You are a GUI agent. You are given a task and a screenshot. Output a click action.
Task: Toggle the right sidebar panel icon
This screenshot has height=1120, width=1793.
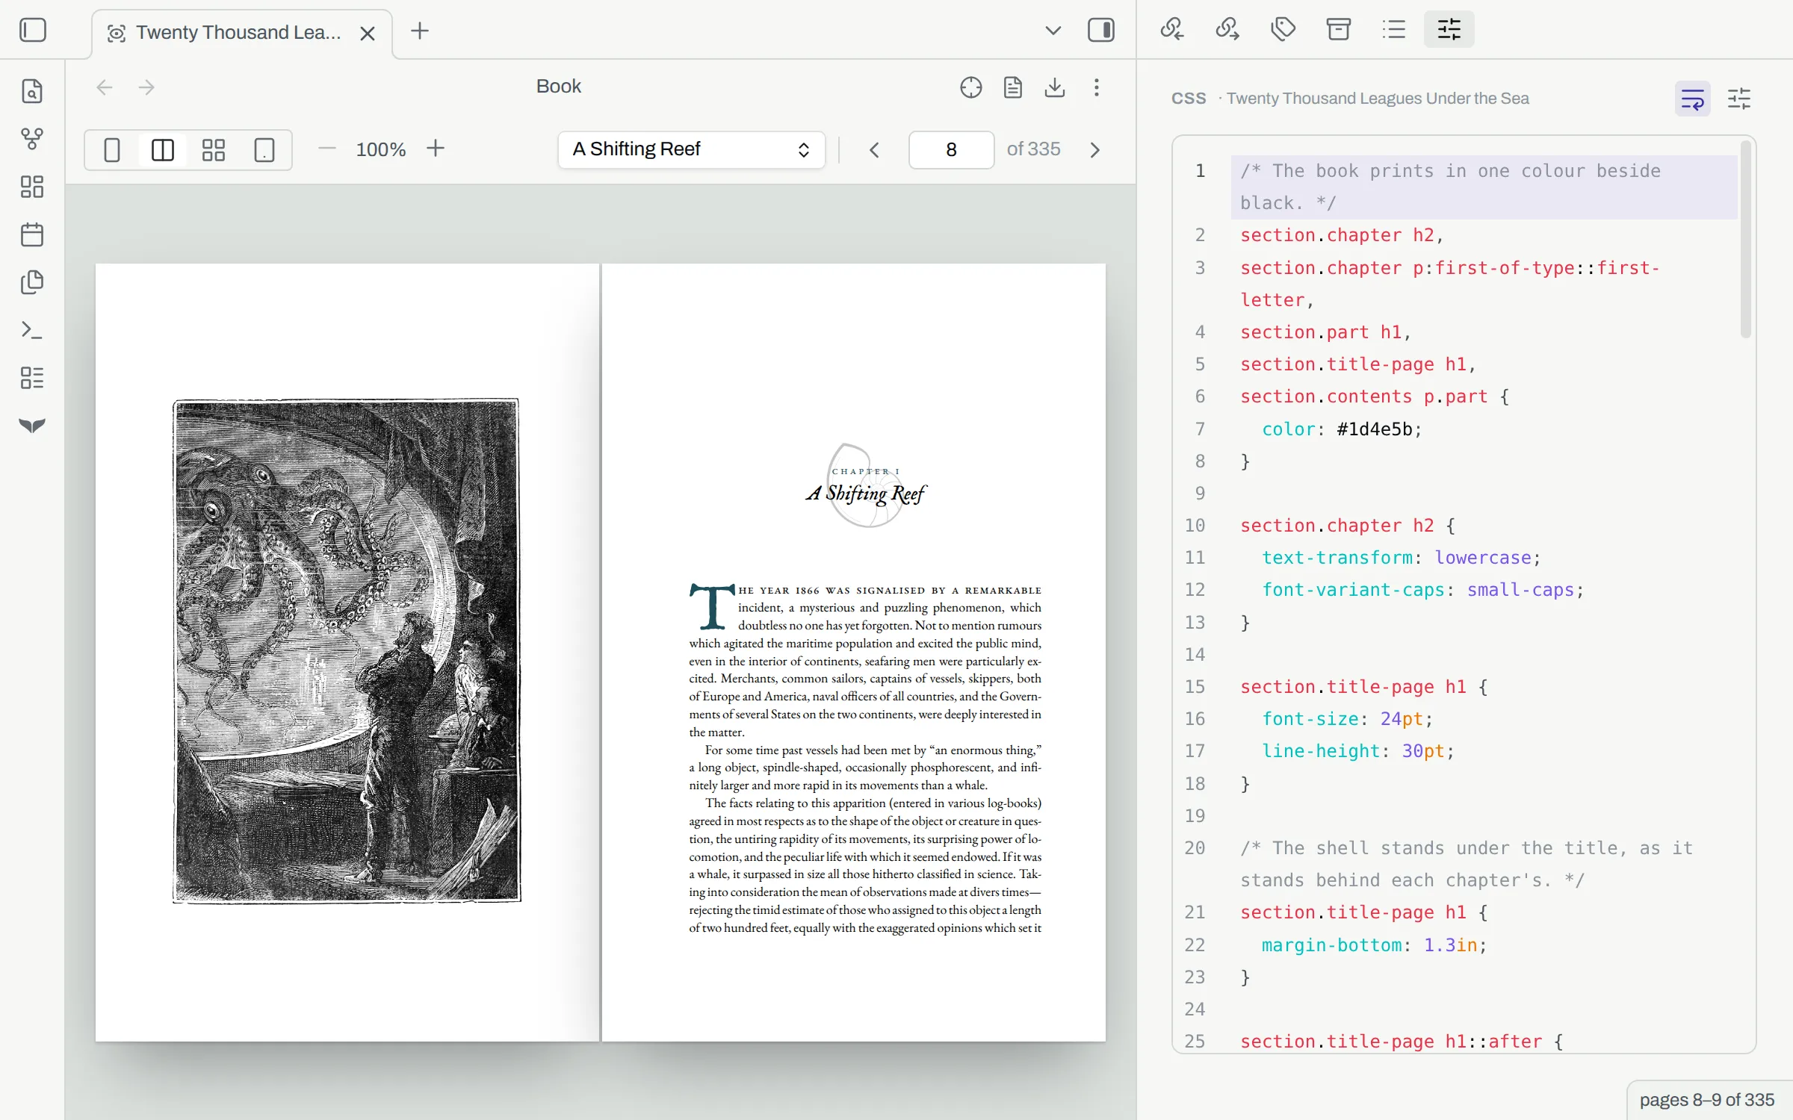click(x=1101, y=31)
